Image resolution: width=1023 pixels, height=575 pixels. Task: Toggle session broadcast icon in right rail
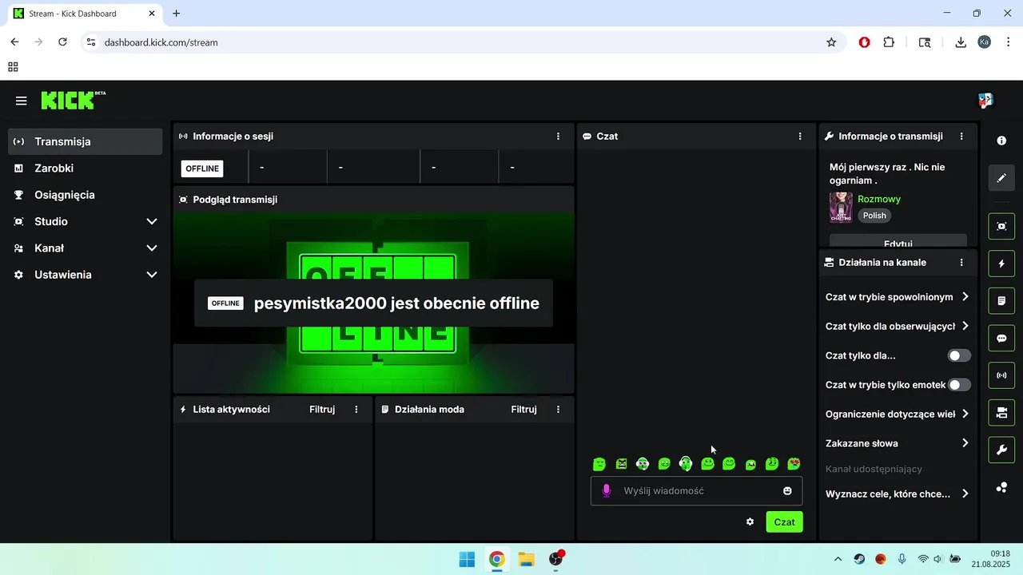point(1001,375)
